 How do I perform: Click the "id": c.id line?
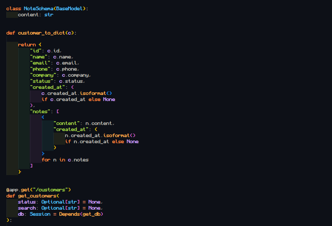(46, 51)
